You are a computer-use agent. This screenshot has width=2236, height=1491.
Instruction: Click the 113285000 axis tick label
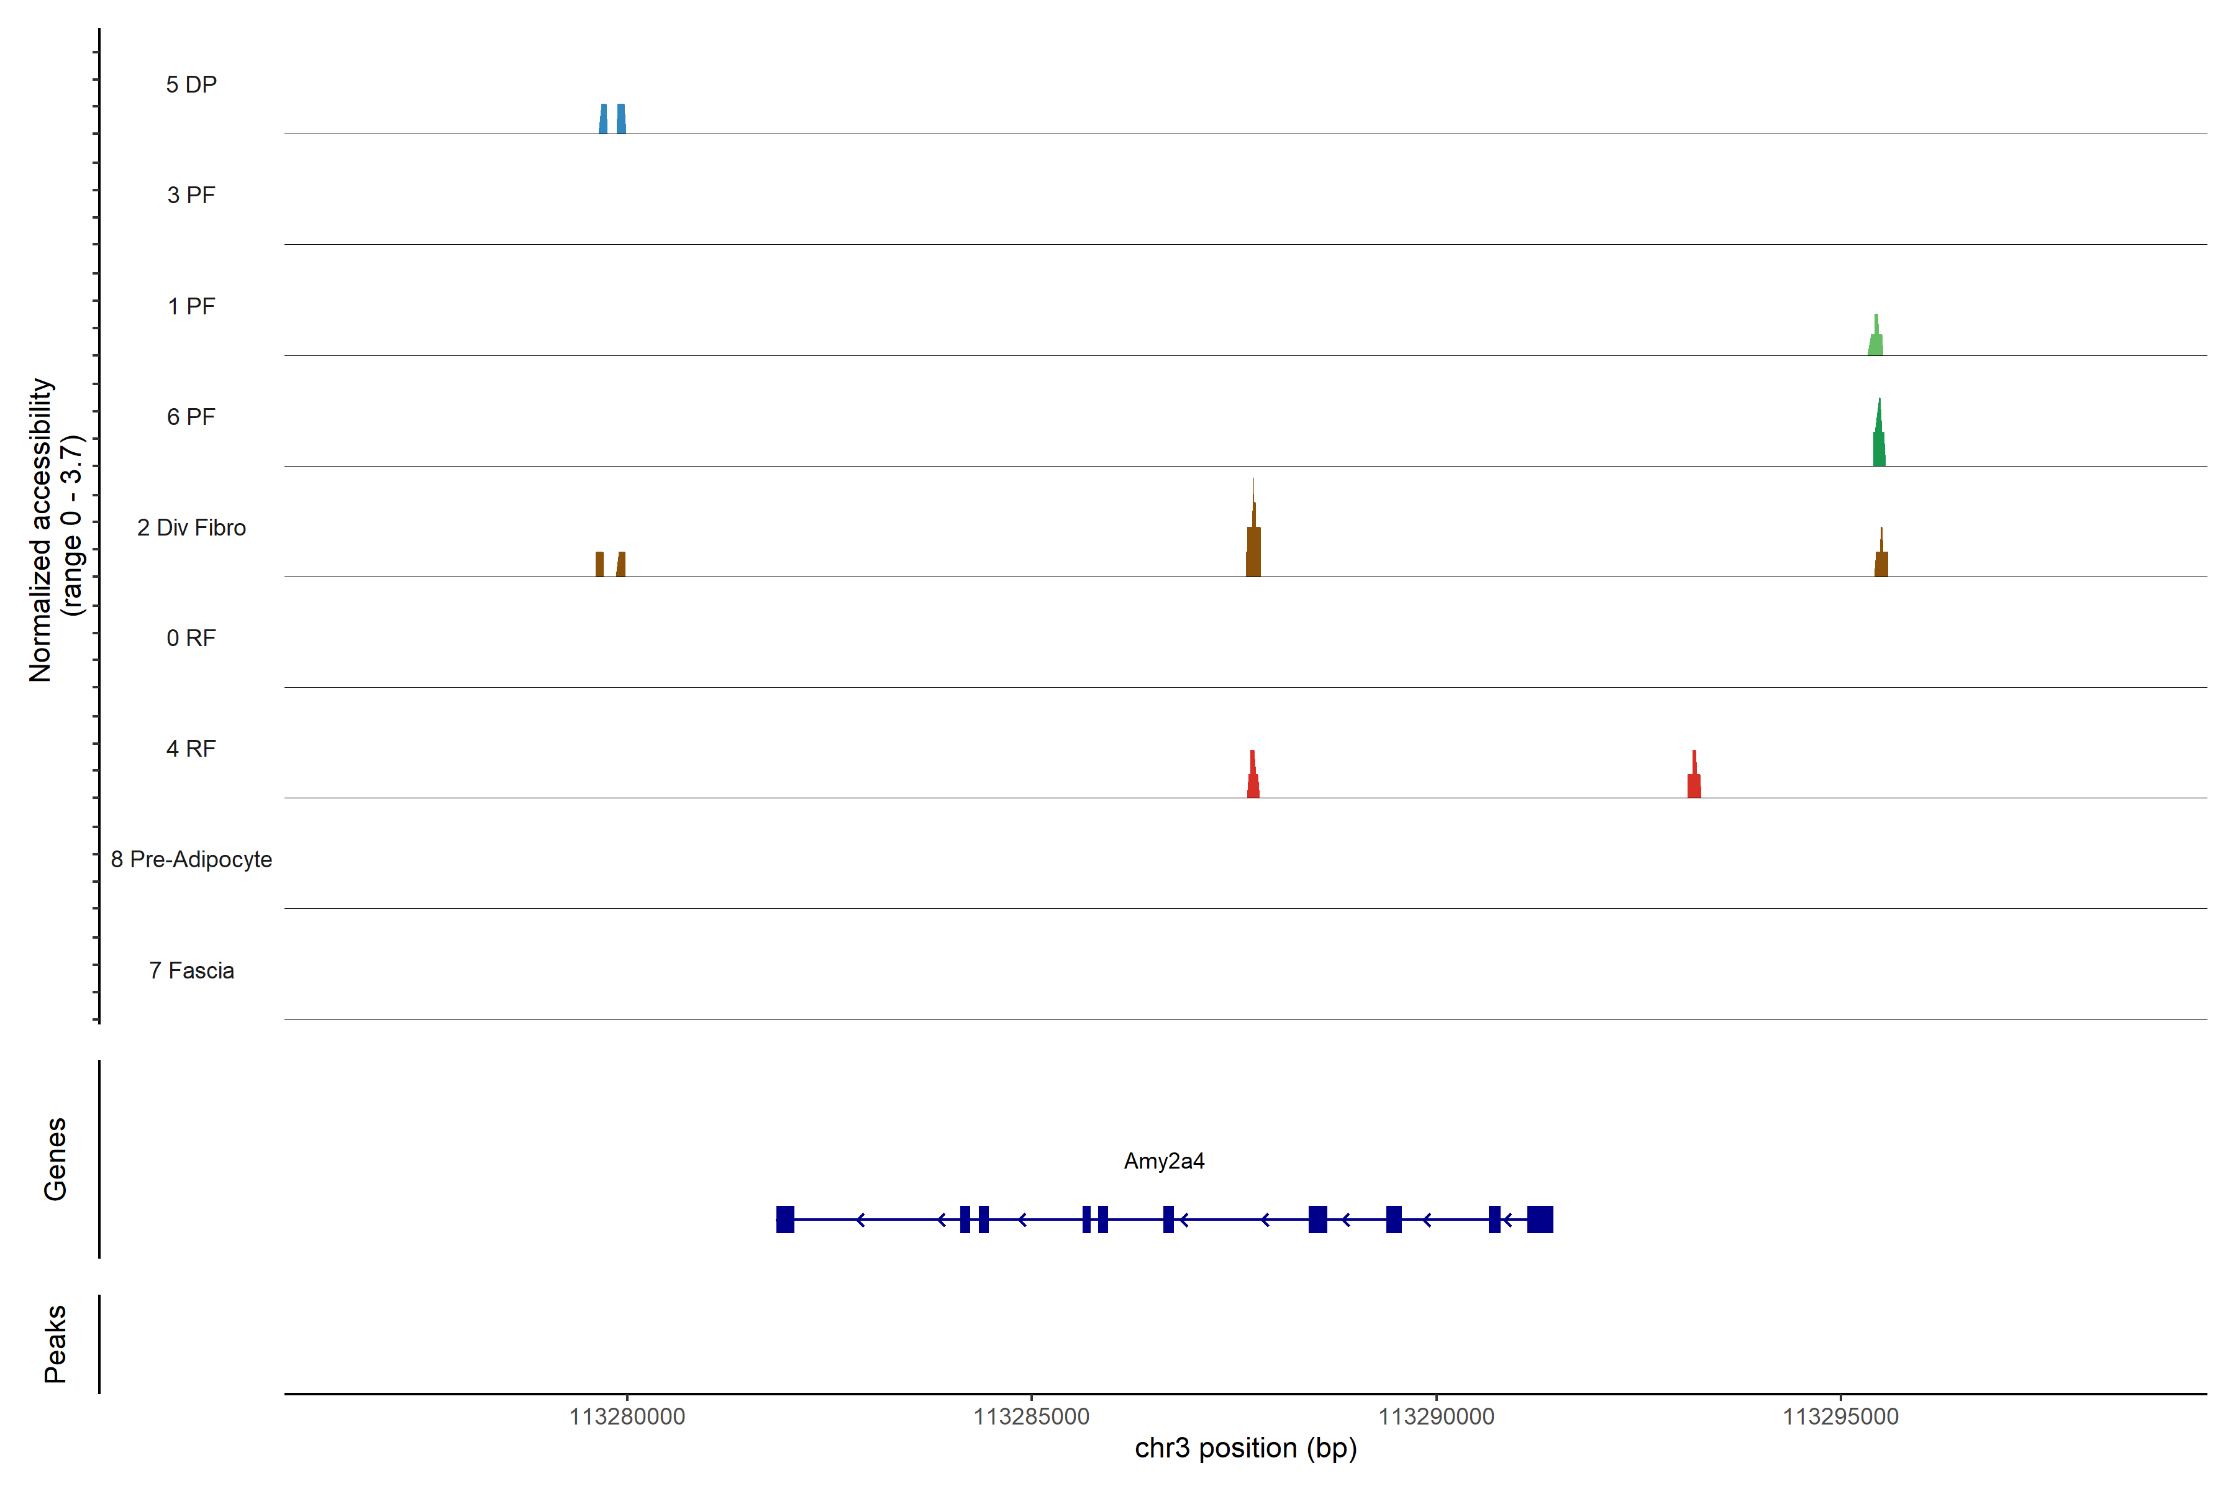click(1032, 1417)
